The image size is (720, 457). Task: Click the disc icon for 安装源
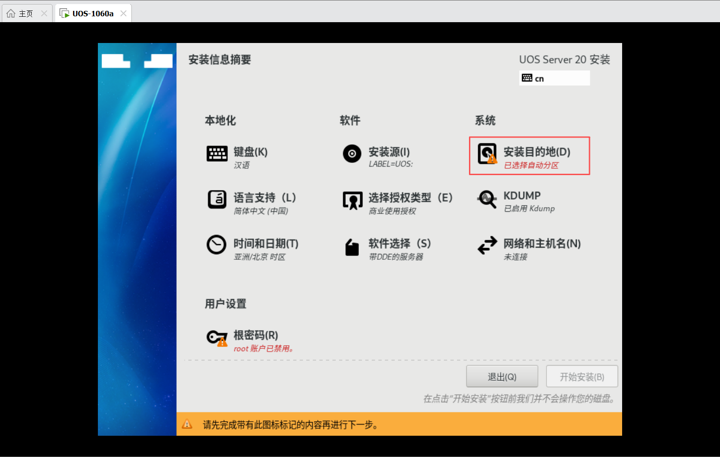click(x=352, y=154)
